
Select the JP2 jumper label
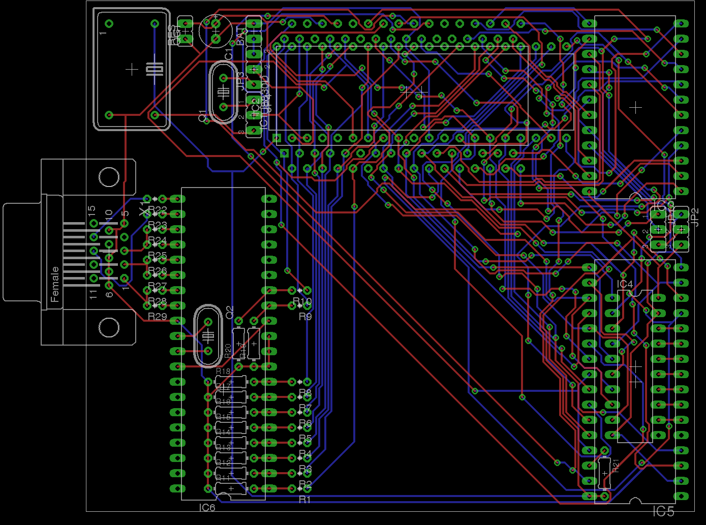(695, 217)
